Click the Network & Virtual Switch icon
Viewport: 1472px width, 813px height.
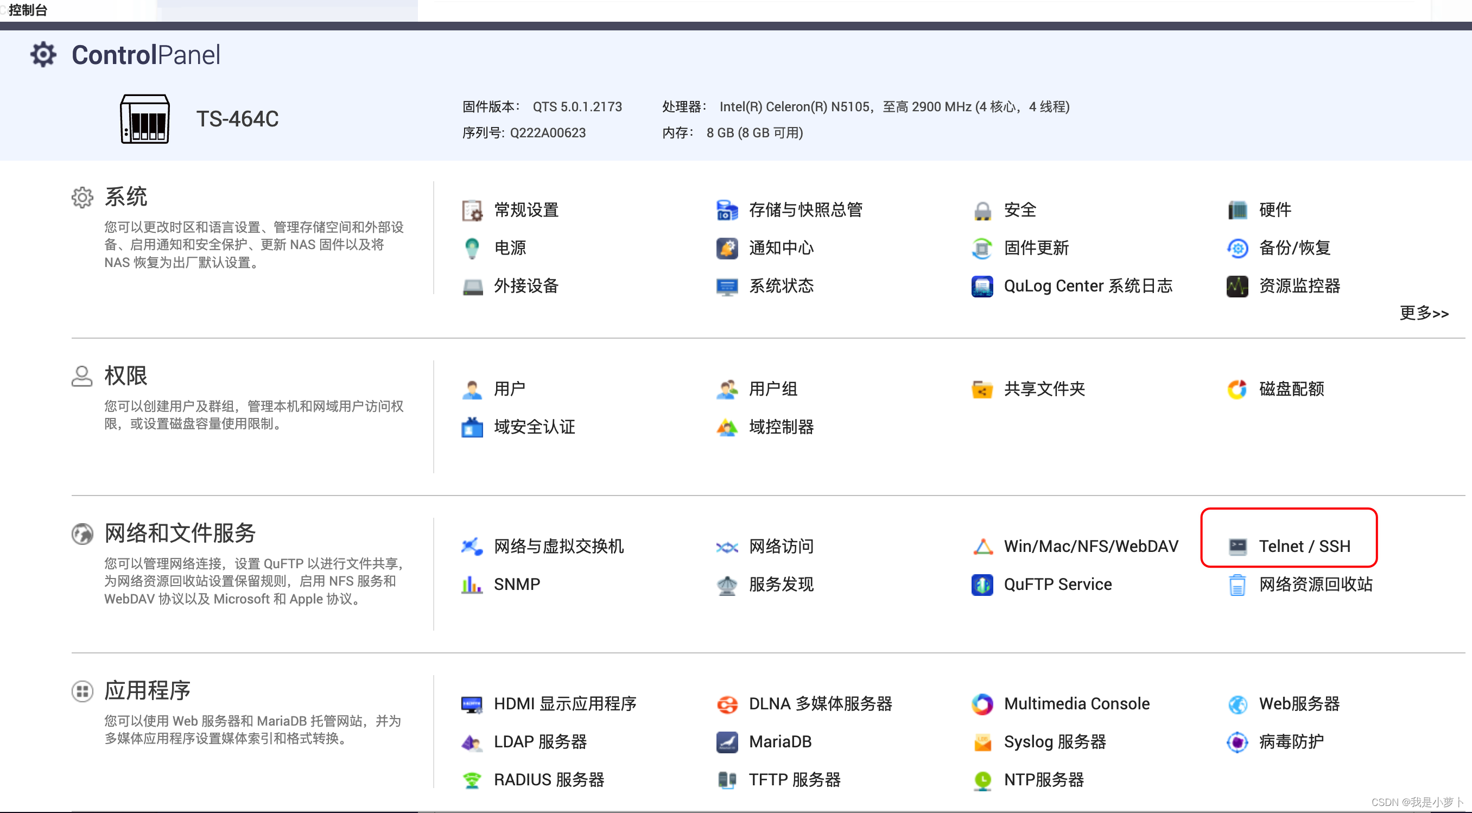(x=472, y=546)
